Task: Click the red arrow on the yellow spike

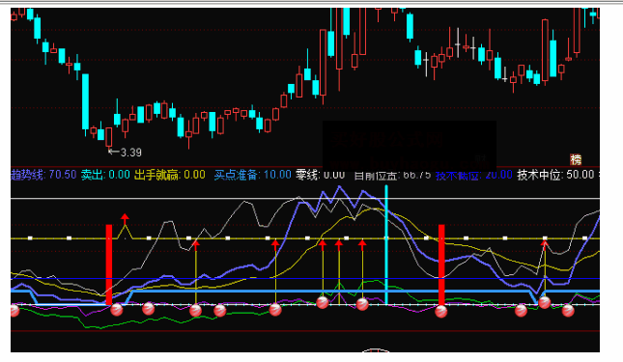Action: pyautogui.click(x=125, y=218)
